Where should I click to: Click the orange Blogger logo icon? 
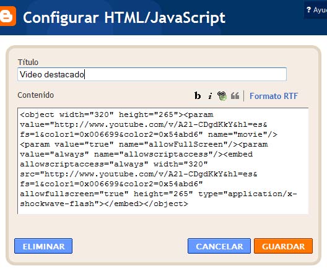tap(7, 16)
